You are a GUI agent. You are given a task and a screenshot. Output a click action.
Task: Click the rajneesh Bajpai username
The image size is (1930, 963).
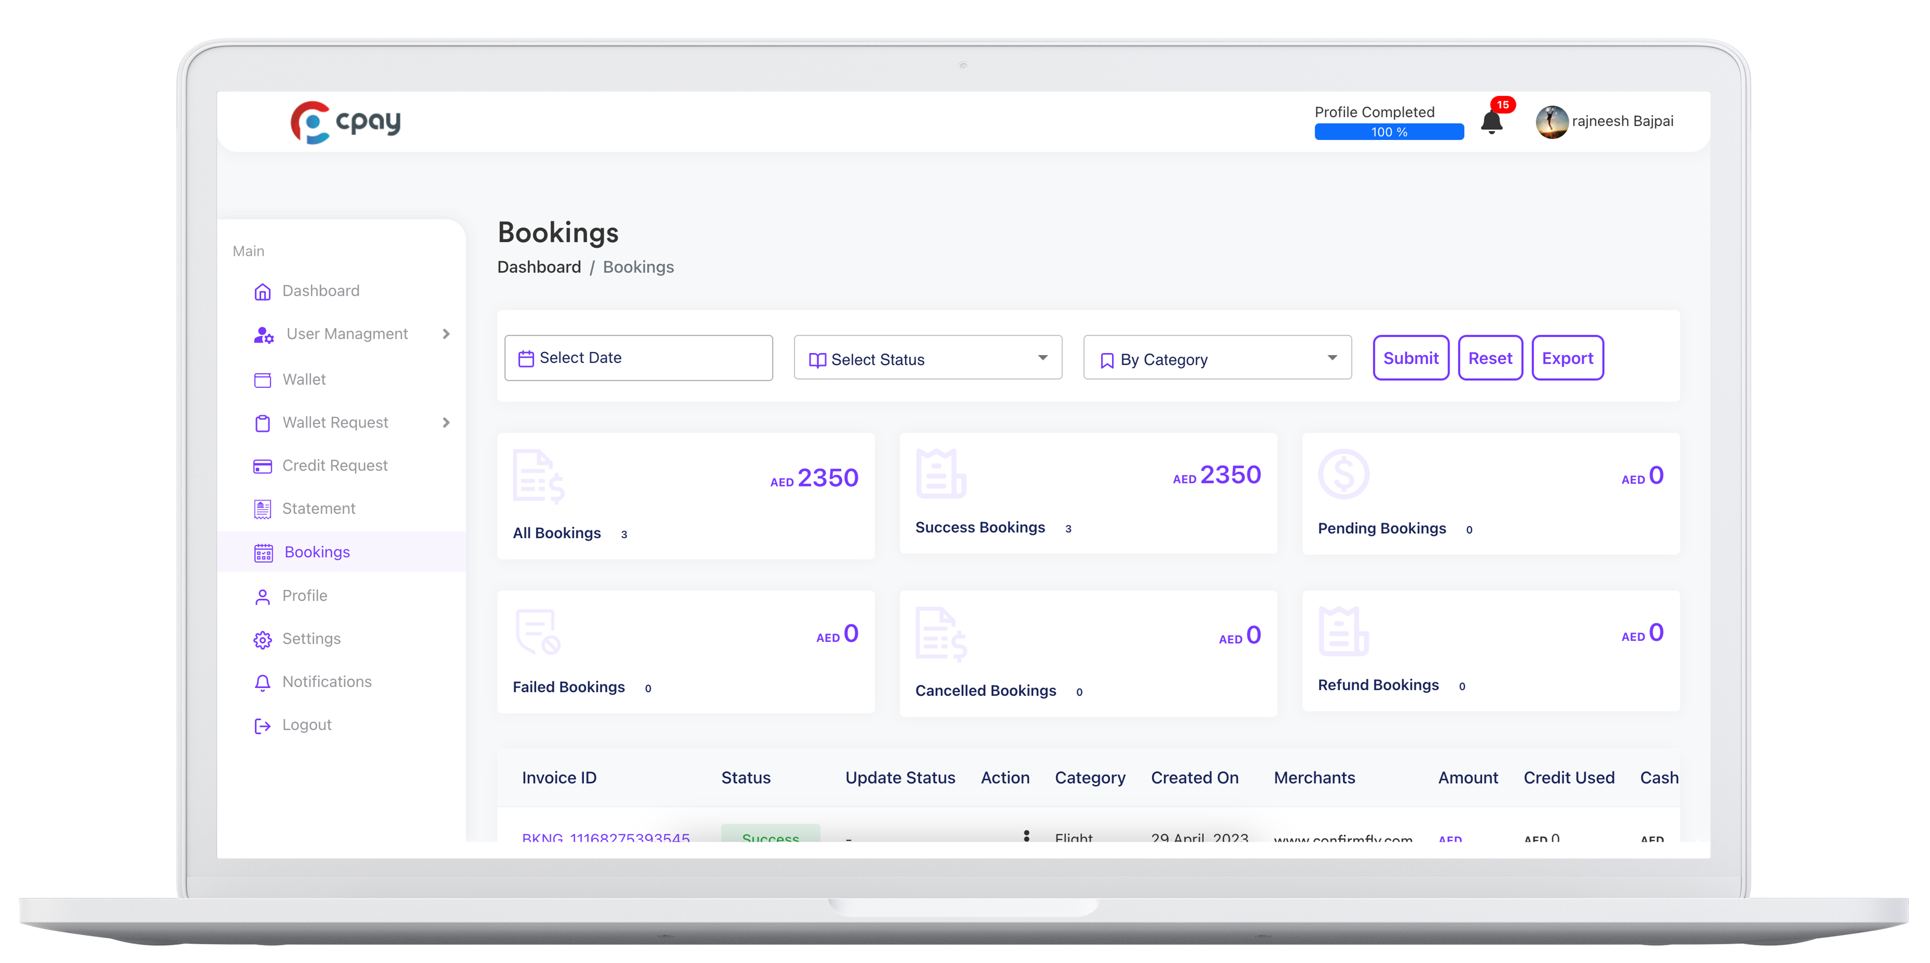1622,122
